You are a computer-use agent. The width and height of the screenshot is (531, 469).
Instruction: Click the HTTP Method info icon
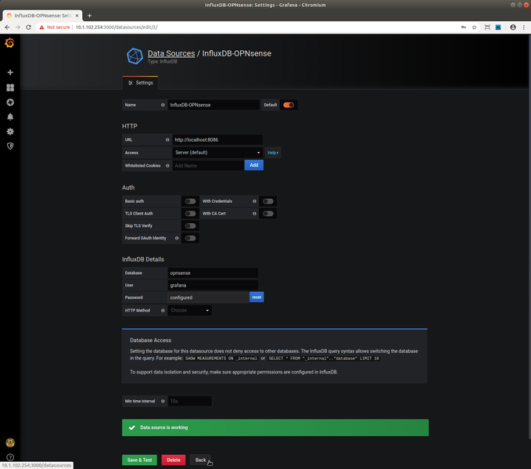pos(163,310)
